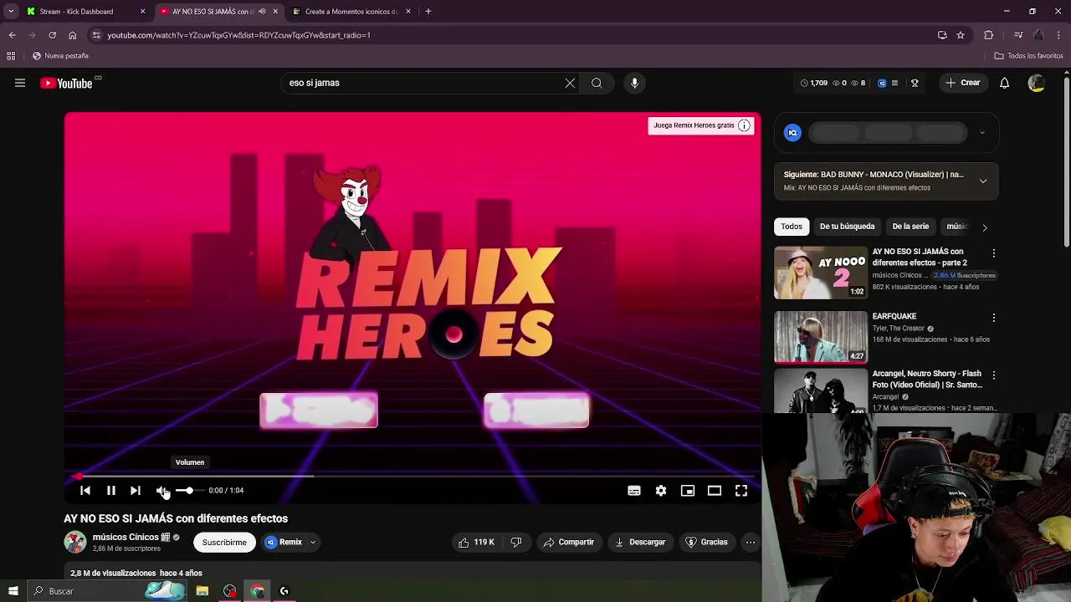This screenshot has width=1071, height=602.
Task: Expand the vidIQ panel chevron
Action: coord(982,132)
